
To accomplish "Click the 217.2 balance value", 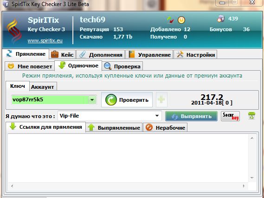I will pos(212,97).
